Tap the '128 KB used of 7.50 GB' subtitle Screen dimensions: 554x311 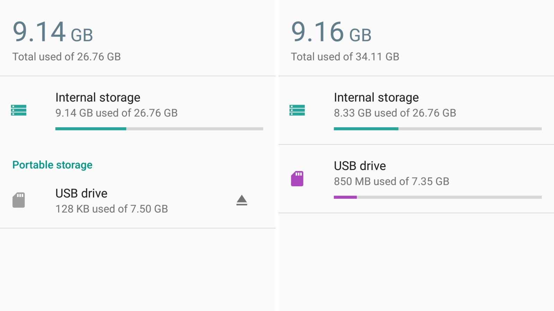point(111,209)
